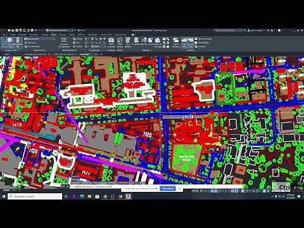Switch to the Express Tools ribbon tab
Image resolution: width=304 pixels, height=228 pixels.
[106, 34]
